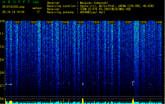Click the 1039 time marker
This screenshot has width=165, height=104.
[x=143, y=22]
